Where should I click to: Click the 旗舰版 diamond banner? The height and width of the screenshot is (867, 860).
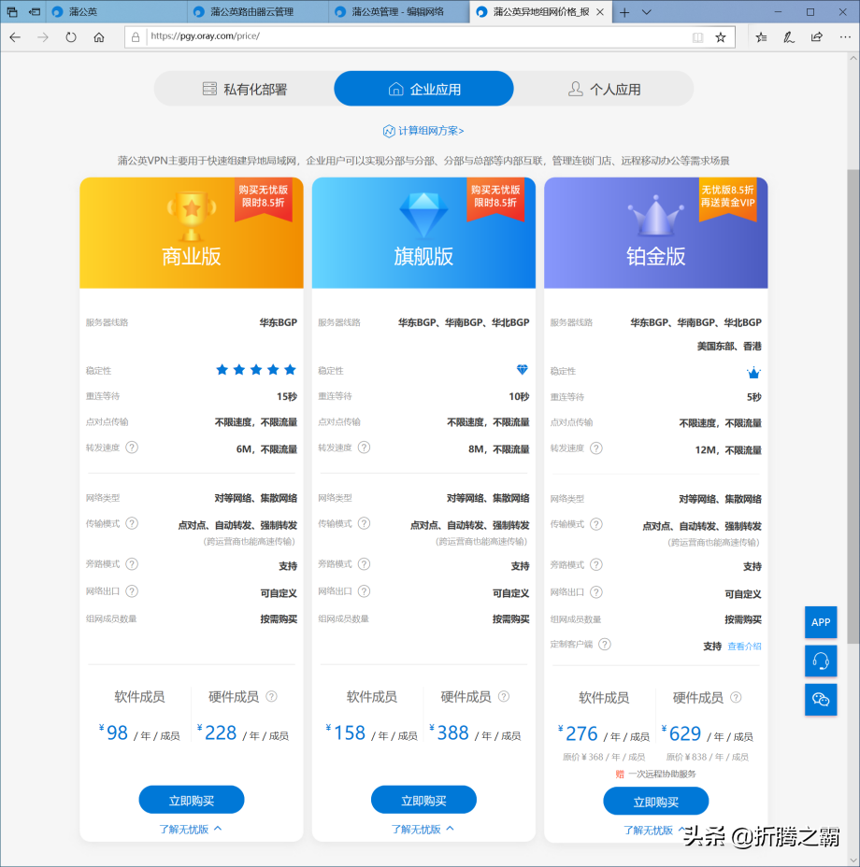(423, 233)
